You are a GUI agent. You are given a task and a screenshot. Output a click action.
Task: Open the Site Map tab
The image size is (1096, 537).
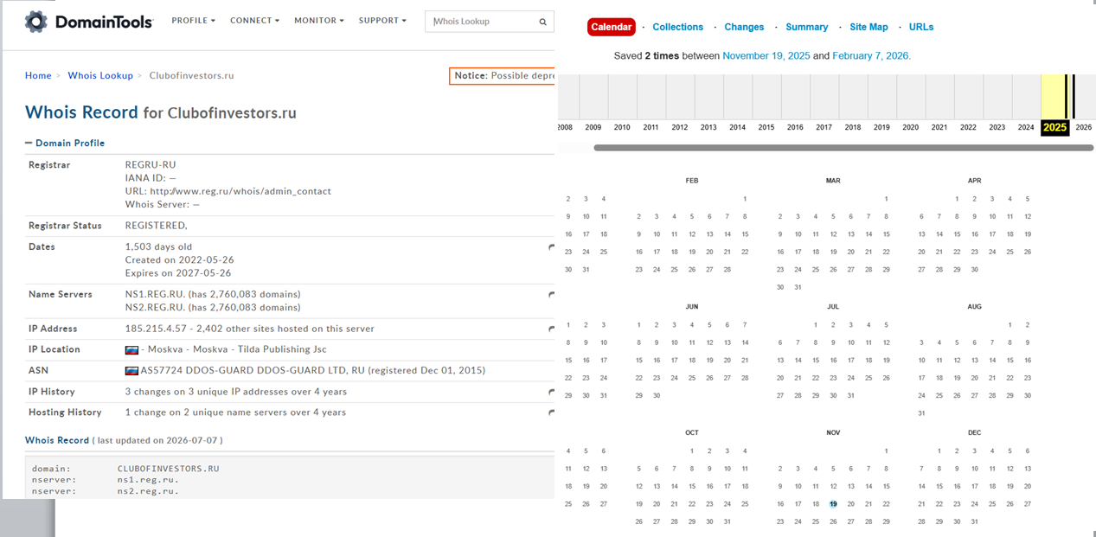(x=868, y=28)
